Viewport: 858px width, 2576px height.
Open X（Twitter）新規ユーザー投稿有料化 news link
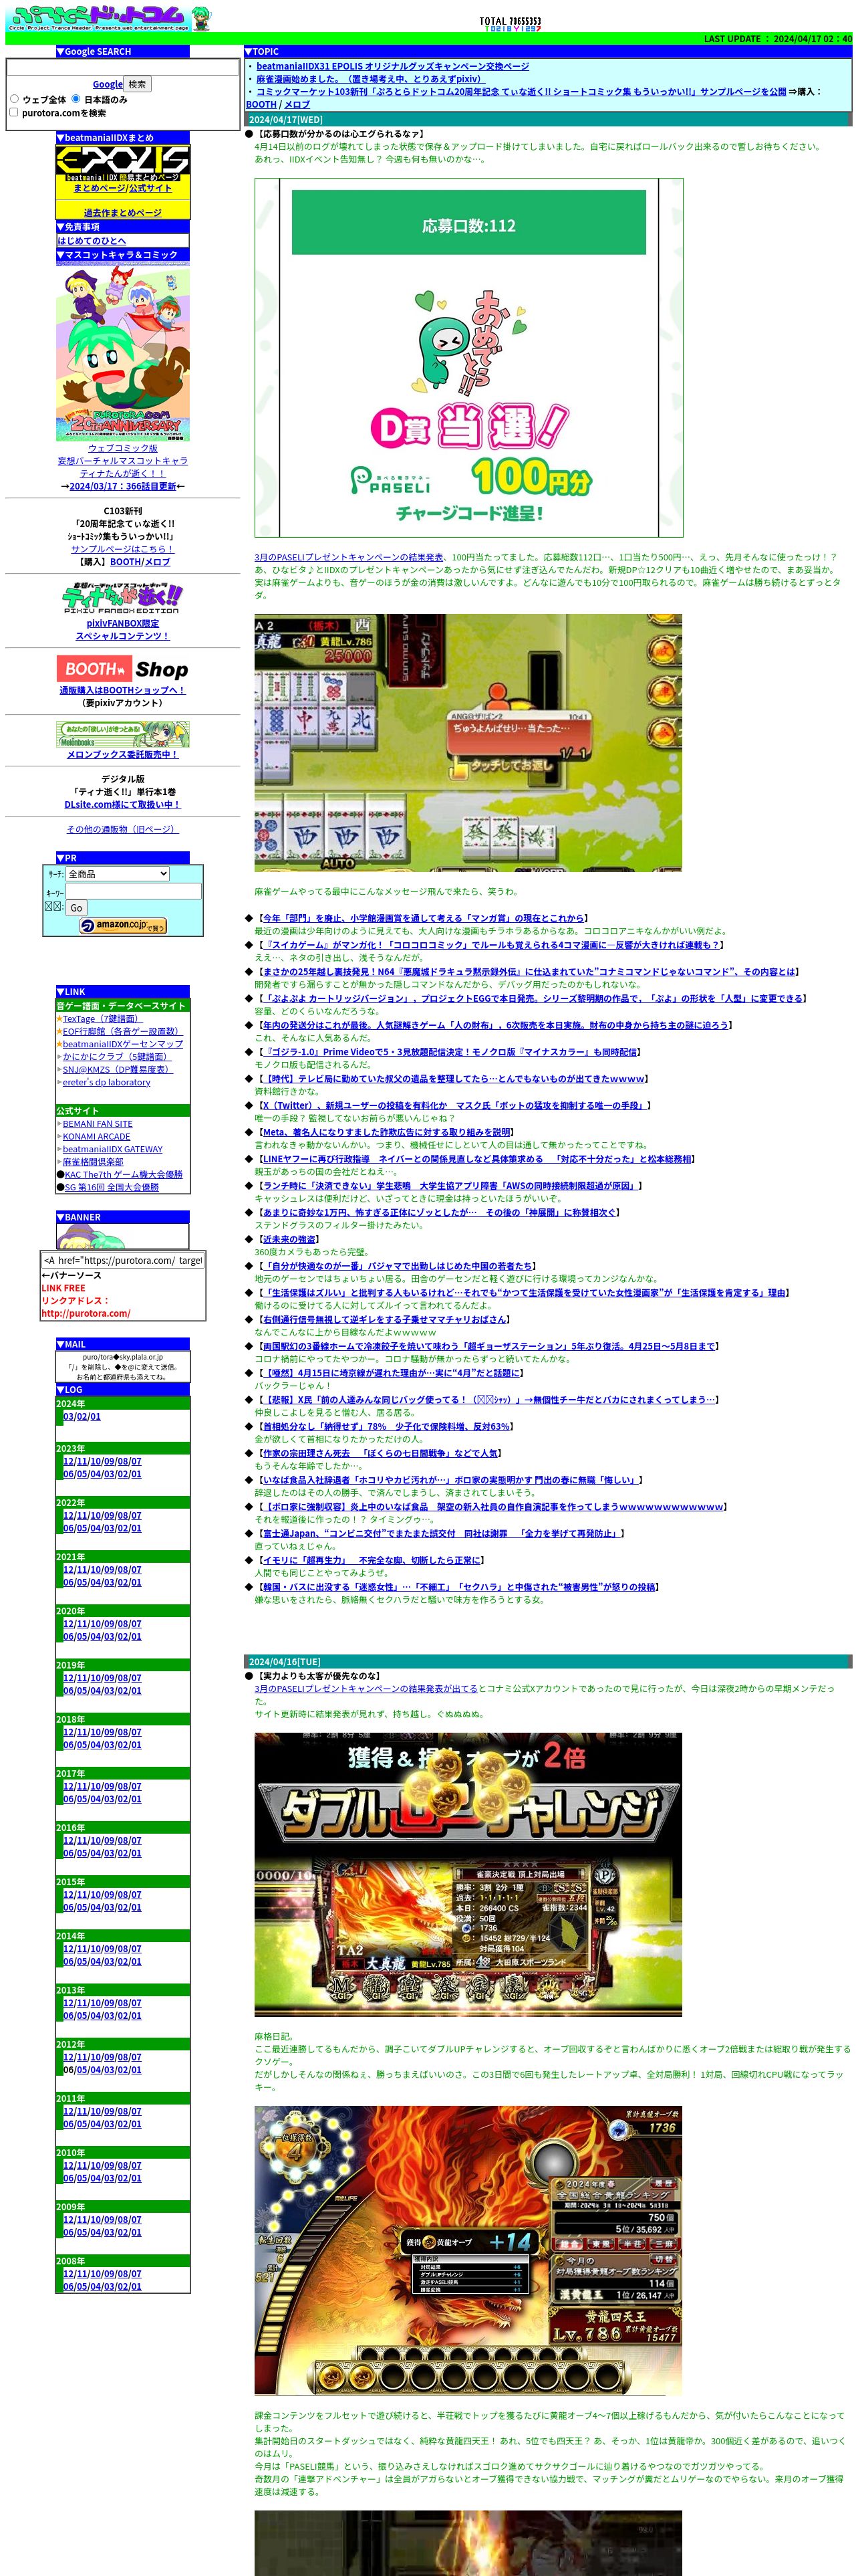tap(456, 1105)
